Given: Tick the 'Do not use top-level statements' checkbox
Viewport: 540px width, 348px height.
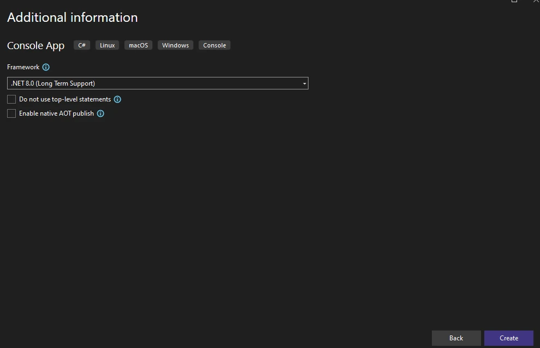Looking at the screenshot, I should 11,99.
